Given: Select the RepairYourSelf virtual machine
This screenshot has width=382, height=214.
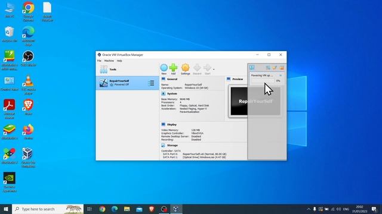Looking at the screenshot, I should pyautogui.click(x=127, y=83).
